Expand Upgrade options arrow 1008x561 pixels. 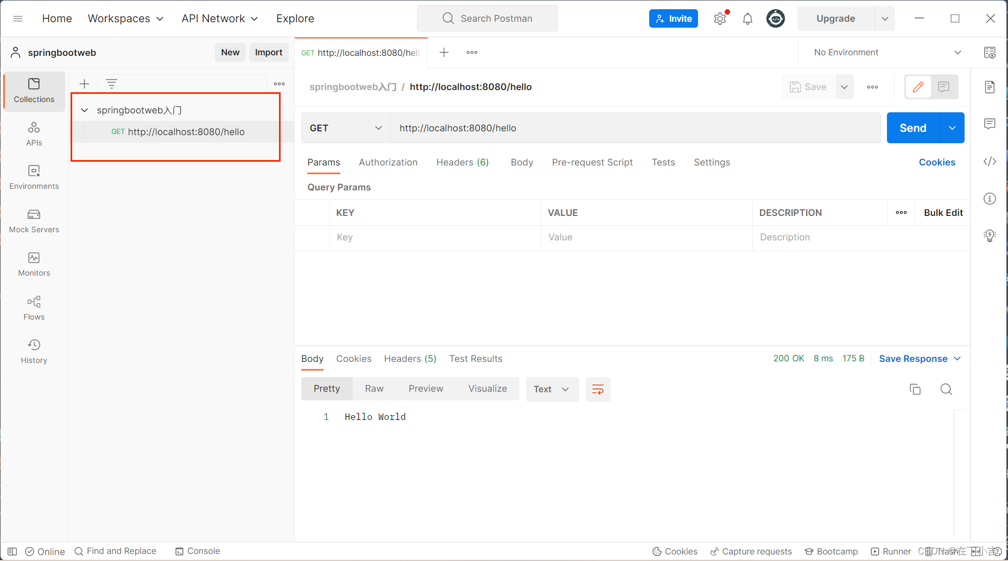click(885, 18)
